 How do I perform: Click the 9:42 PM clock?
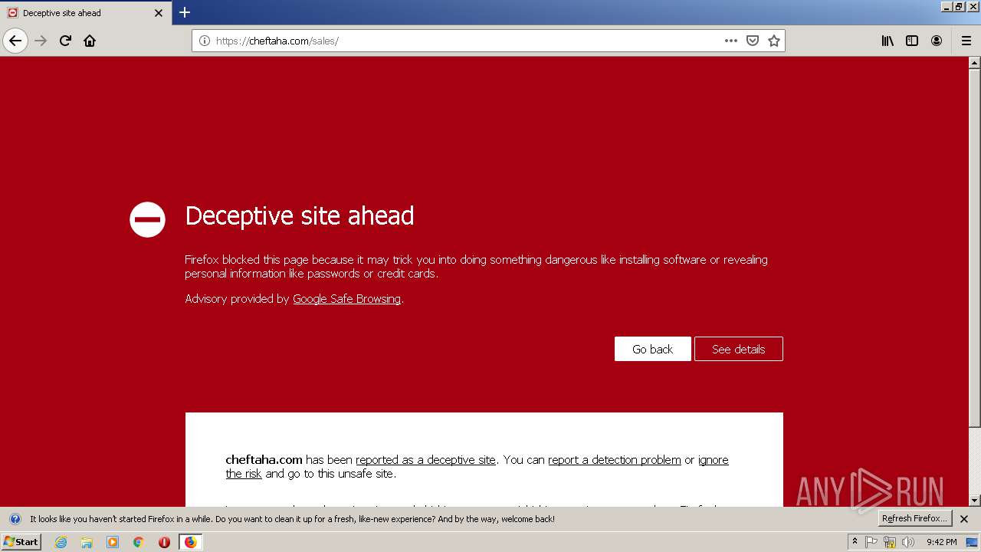(x=941, y=542)
